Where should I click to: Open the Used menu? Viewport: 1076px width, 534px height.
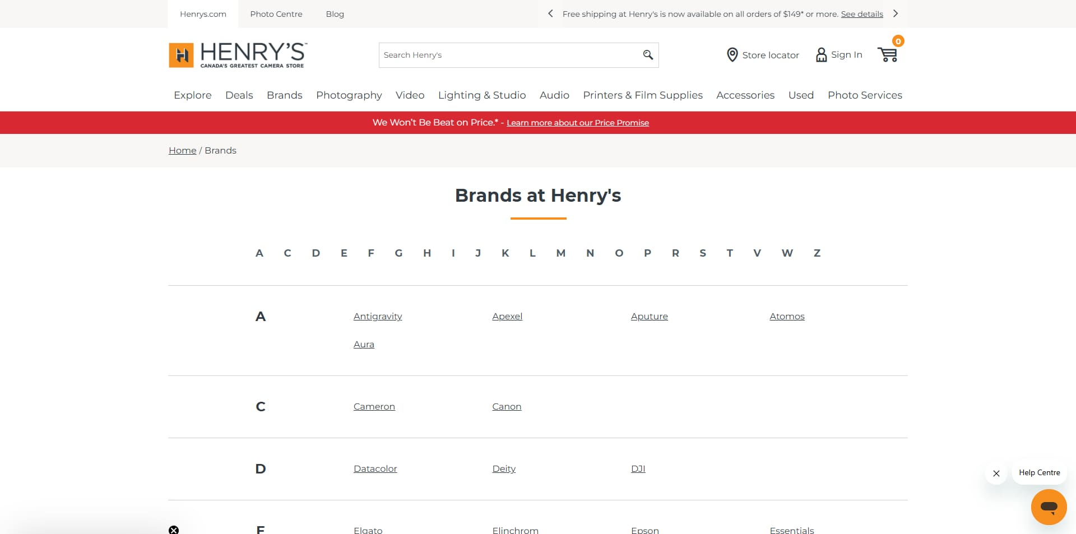coord(801,95)
